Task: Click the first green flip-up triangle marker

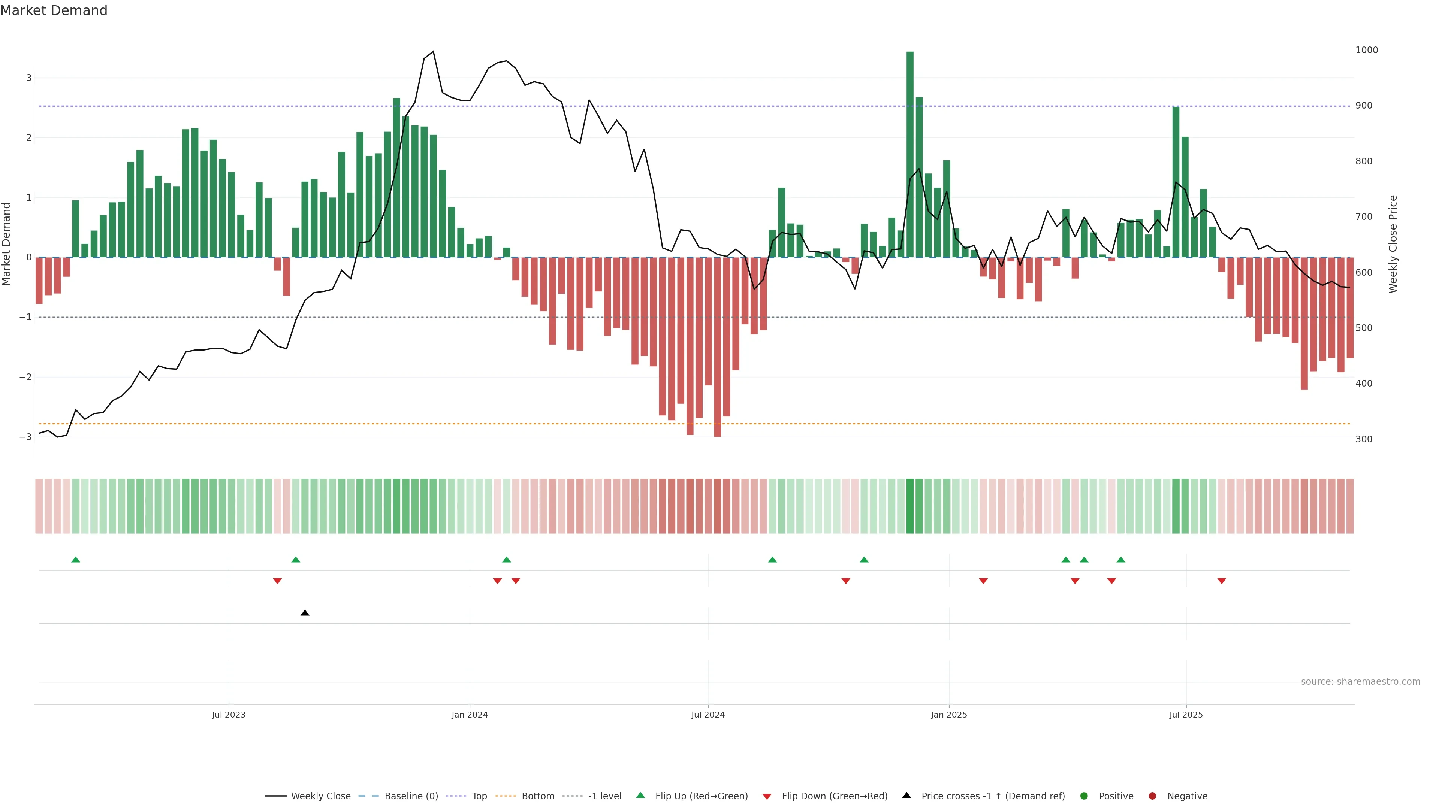Action: (76, 560)
